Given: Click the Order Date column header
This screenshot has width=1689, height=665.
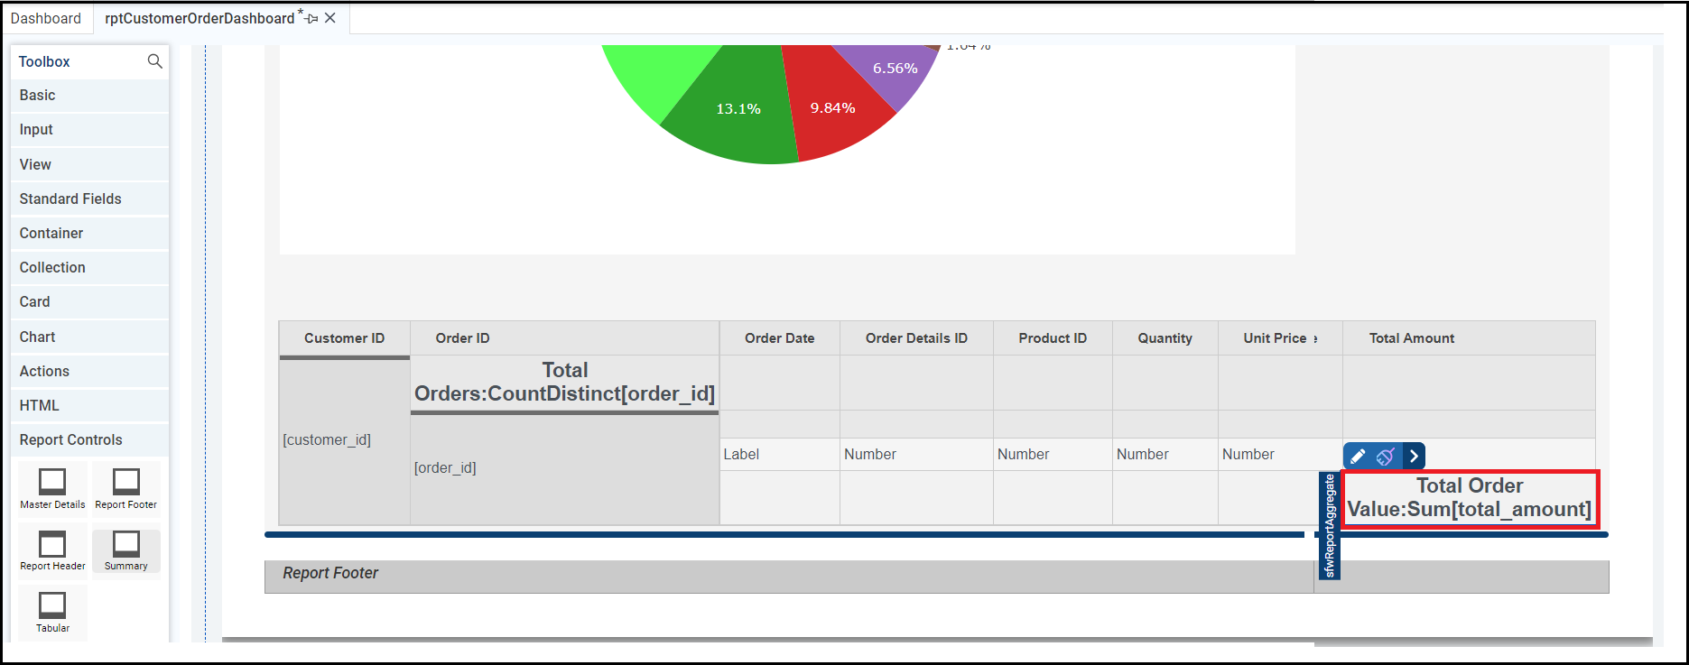Looking at the screenshot, I should click(780, 338).
